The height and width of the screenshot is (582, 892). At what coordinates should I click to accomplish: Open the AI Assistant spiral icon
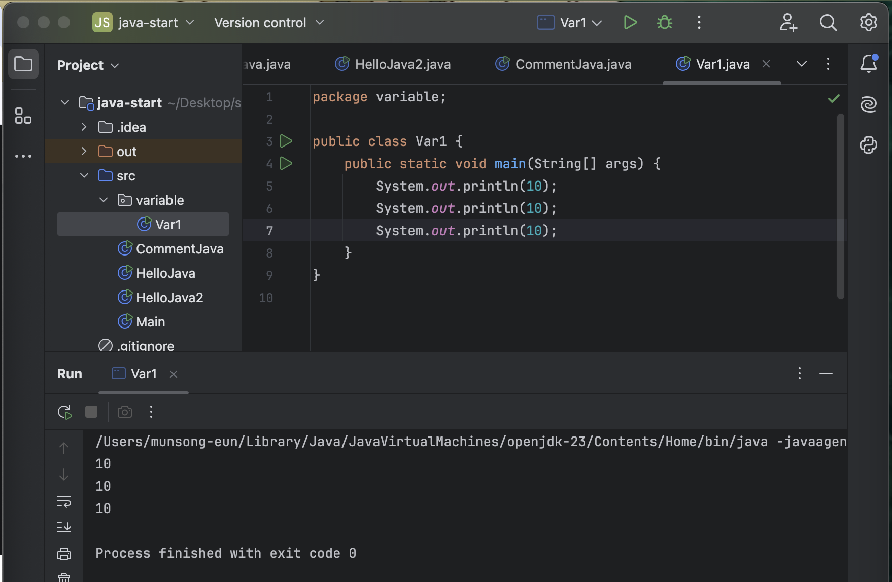[x=869, y=104]
